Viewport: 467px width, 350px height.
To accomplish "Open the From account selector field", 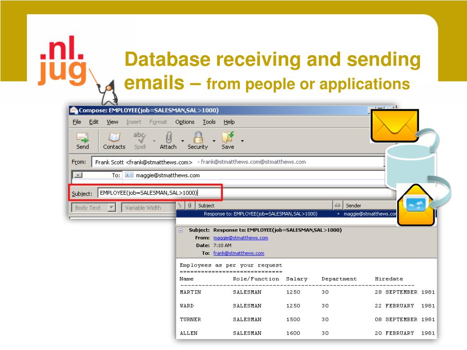I will (x=238, y=162).
